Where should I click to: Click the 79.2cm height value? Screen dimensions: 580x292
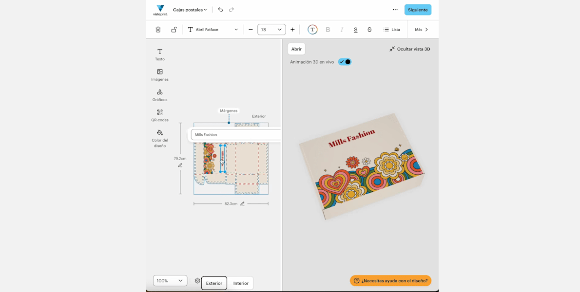(x=180, y=158)
